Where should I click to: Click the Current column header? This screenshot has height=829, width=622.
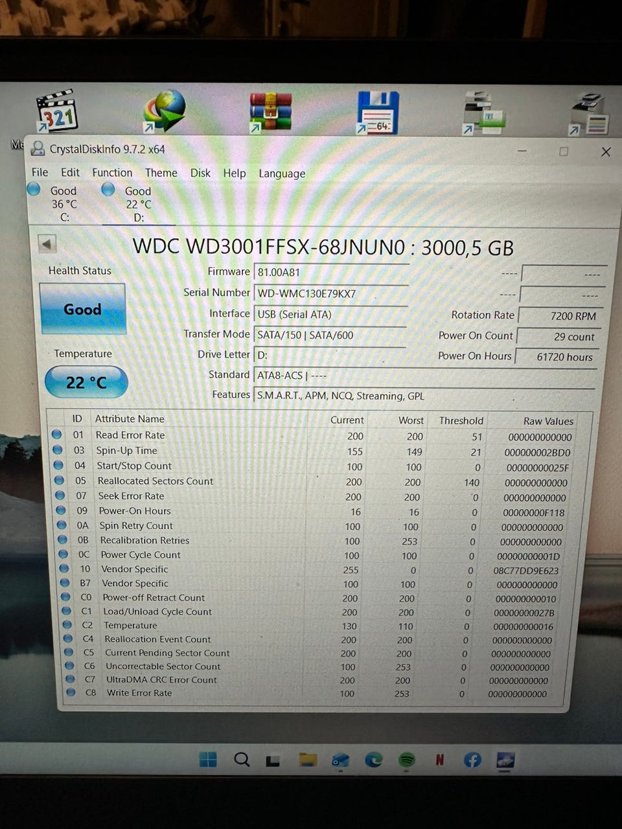tap(347, 420)
